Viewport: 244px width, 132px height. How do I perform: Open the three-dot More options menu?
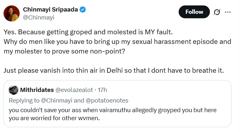228,12
